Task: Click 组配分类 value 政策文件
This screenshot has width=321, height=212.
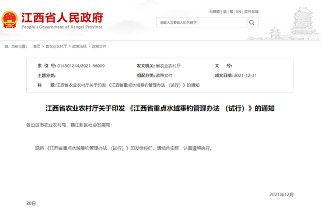Action: point(164,75)
